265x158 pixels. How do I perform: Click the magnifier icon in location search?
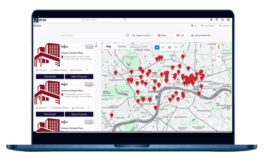tap(127, 35)
